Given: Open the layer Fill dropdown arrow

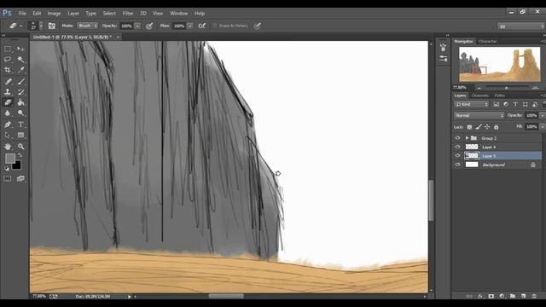Looking at the screenshot, I should 542,127.
